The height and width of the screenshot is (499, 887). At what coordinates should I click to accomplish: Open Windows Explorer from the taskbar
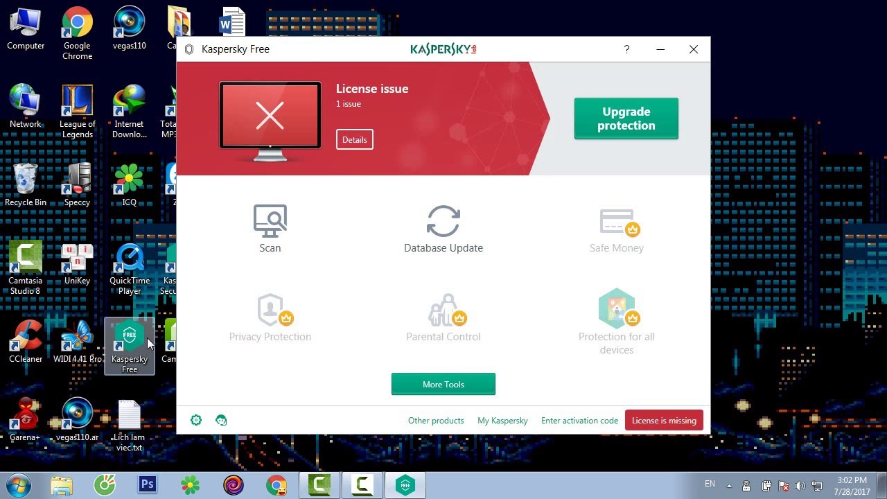click(62, 485)
